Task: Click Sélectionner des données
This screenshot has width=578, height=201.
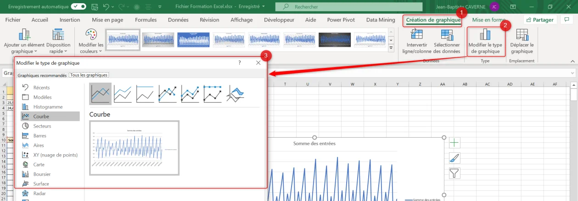Action: (447, 41)
